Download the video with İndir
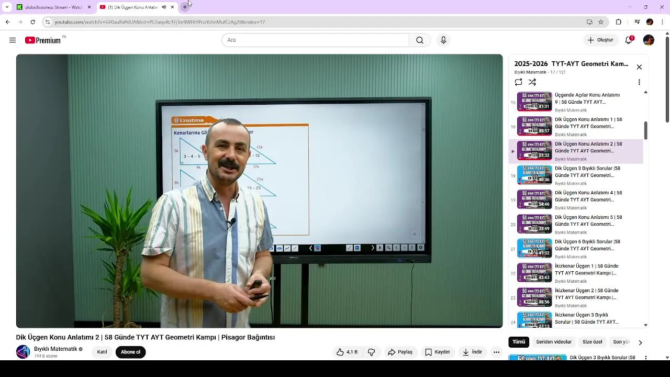The image size is (670, 377). (472, 352)
